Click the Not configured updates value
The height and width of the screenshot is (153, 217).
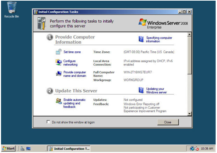point(133,100)
